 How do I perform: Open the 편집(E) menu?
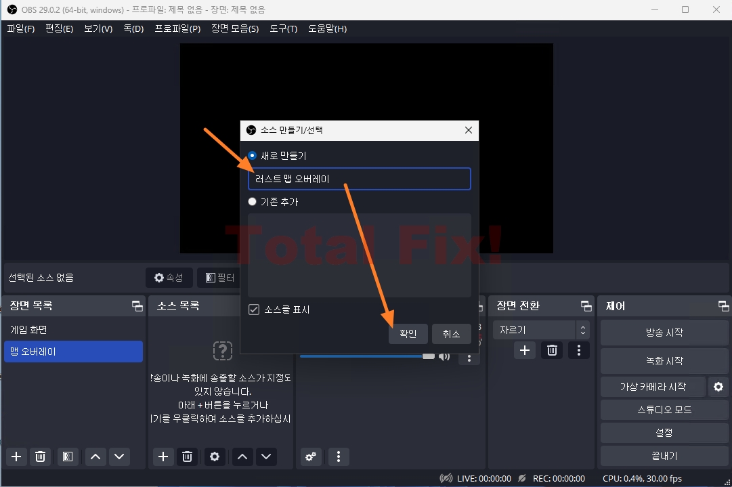pyautogui.click(x=60, y=29)
